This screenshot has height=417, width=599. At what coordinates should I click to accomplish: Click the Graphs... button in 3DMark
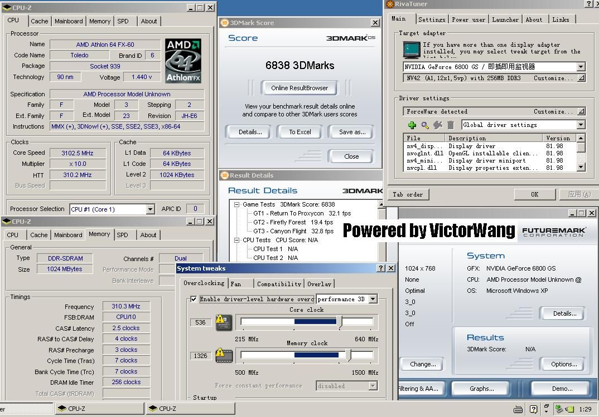[x=482, y=389]
